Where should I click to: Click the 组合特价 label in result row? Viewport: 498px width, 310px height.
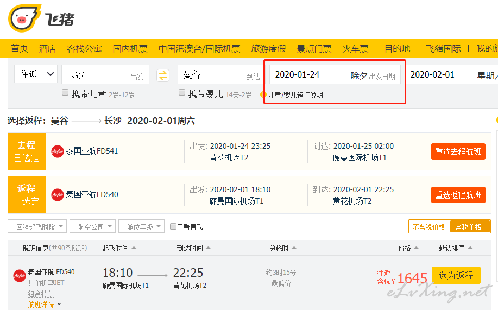41,294
